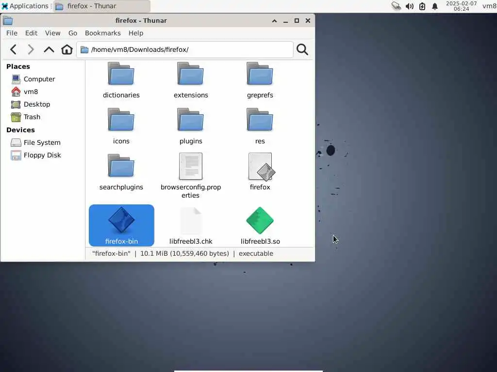Open the notifications bell icon
The width and height of the screenshot is (497, 372).
coord(435,6)
